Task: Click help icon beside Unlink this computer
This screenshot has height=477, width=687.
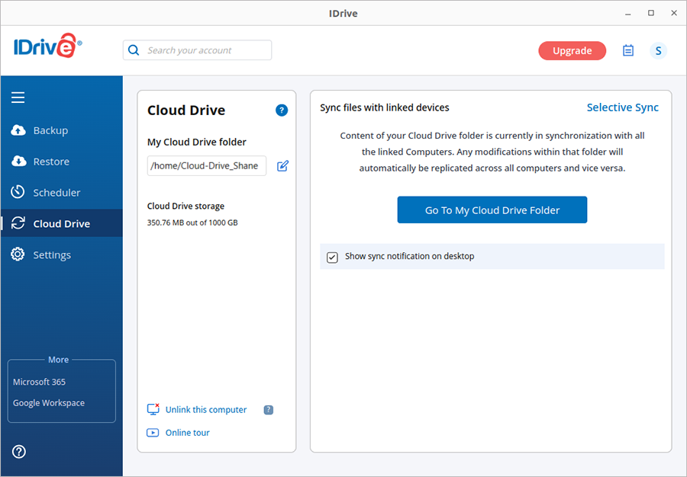Action: [x=269, y=410]
